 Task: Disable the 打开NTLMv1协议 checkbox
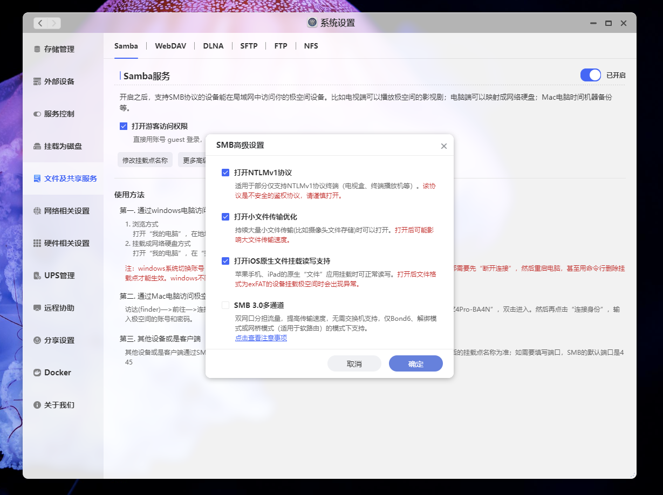pos(225,172)
